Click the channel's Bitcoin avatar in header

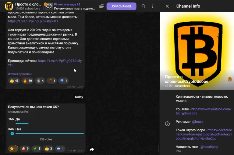pyautogui.click(x=9, y=6)
